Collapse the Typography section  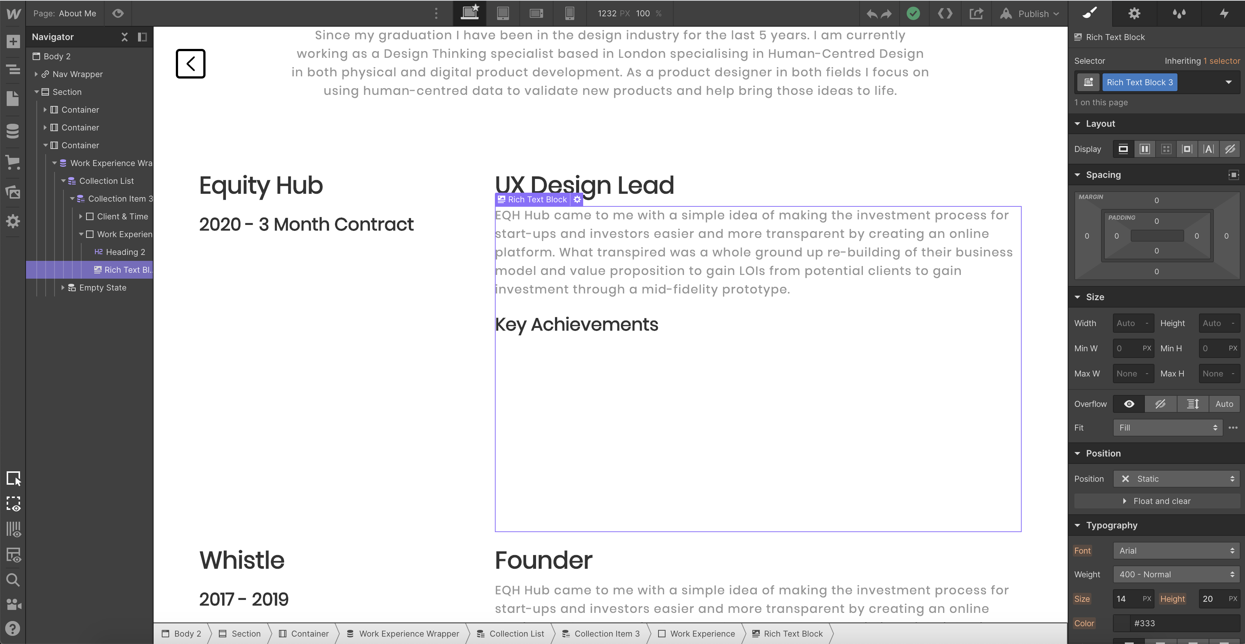tap(1077, 525)
